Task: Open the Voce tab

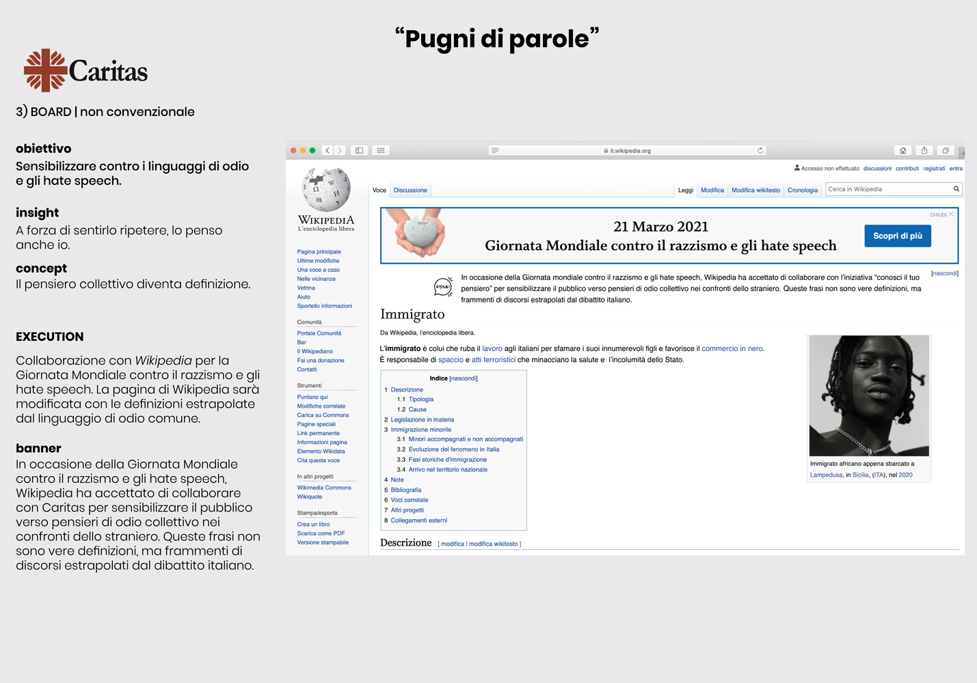Action: [x=379, y=191]
